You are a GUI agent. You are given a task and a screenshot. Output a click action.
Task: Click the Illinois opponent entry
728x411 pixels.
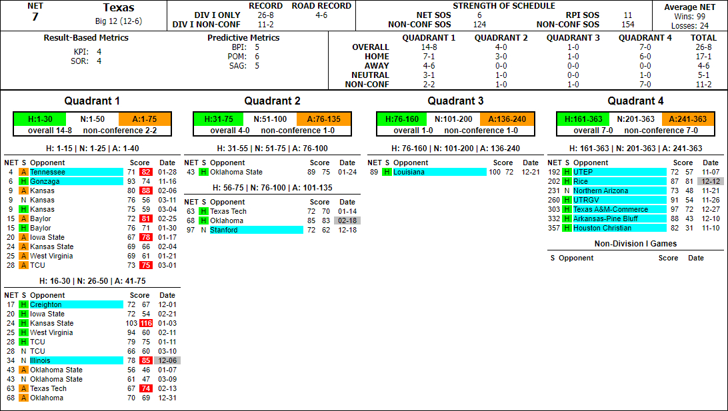76,360
